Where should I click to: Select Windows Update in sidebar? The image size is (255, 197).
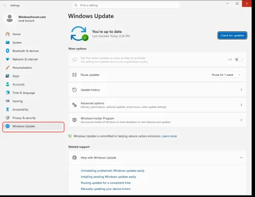[33, 126]
